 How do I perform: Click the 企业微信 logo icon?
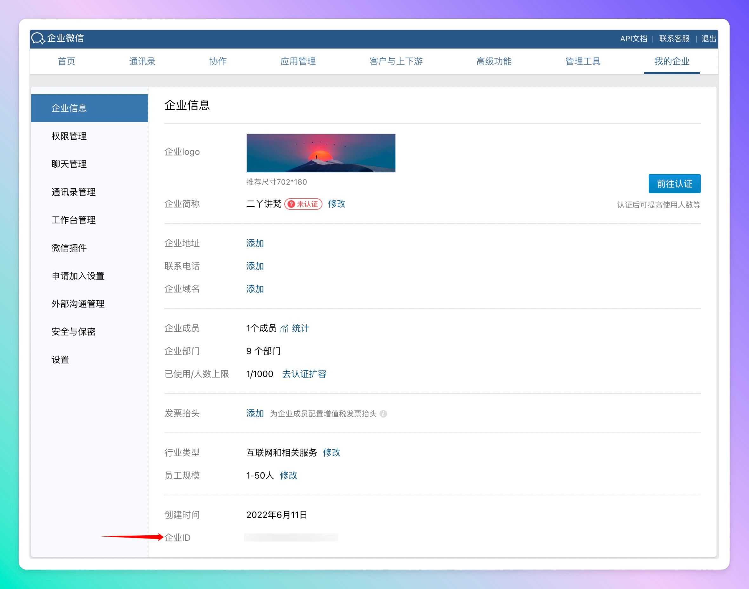click(x=38, y=38)
